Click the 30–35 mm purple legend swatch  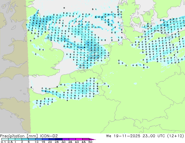(66, 139)
